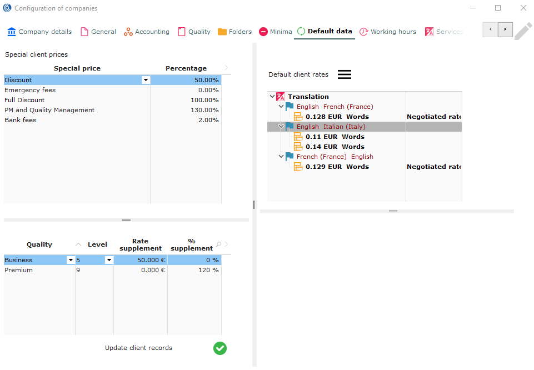Click the search magnifier in quality table header
This screenshot has height=370, width=534.
[219, 244]
